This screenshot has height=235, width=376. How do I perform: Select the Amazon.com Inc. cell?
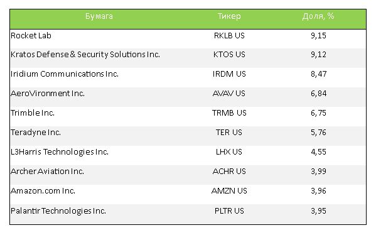pyautogui.click(x=43, y=191)
